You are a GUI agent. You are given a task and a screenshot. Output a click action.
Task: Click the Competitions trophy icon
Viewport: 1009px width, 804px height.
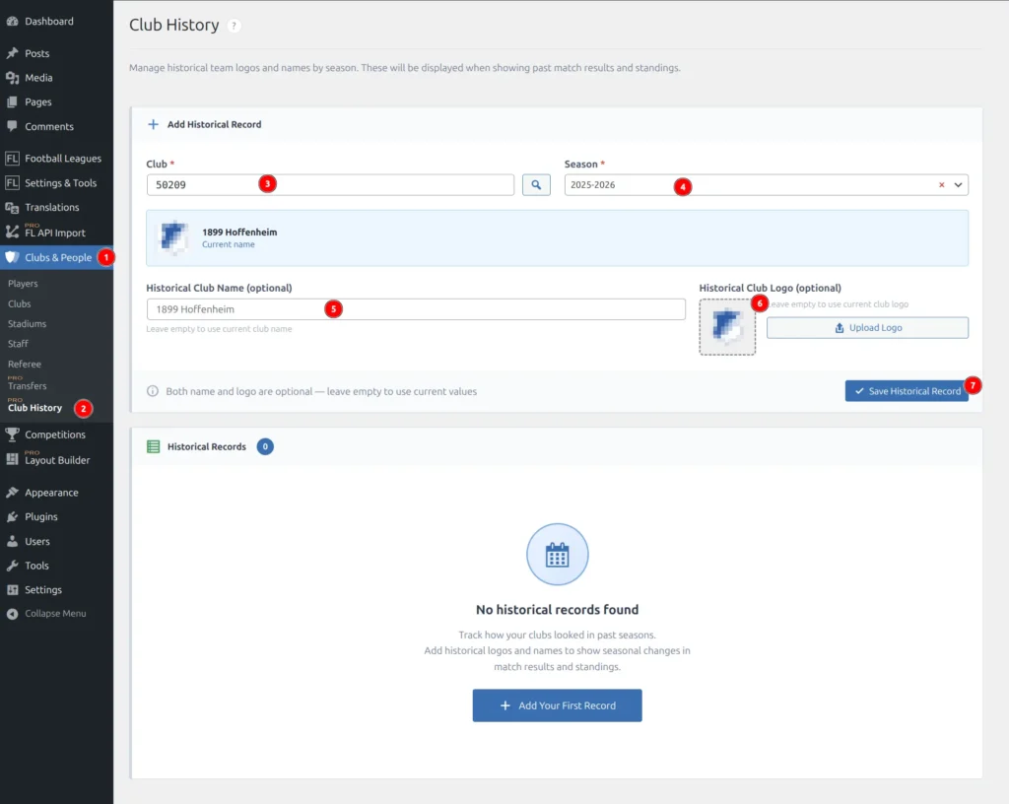click(12, 435)
